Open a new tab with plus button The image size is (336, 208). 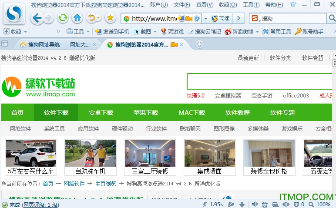(x=199, y=44)
